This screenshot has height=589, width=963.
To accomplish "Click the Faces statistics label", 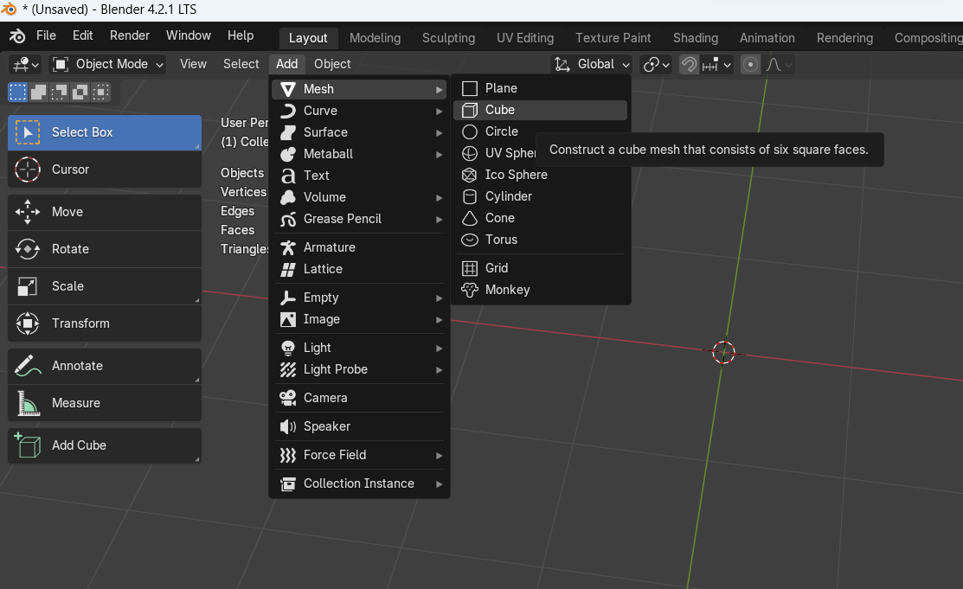I will pyautogui.click(x=238, y=230).
